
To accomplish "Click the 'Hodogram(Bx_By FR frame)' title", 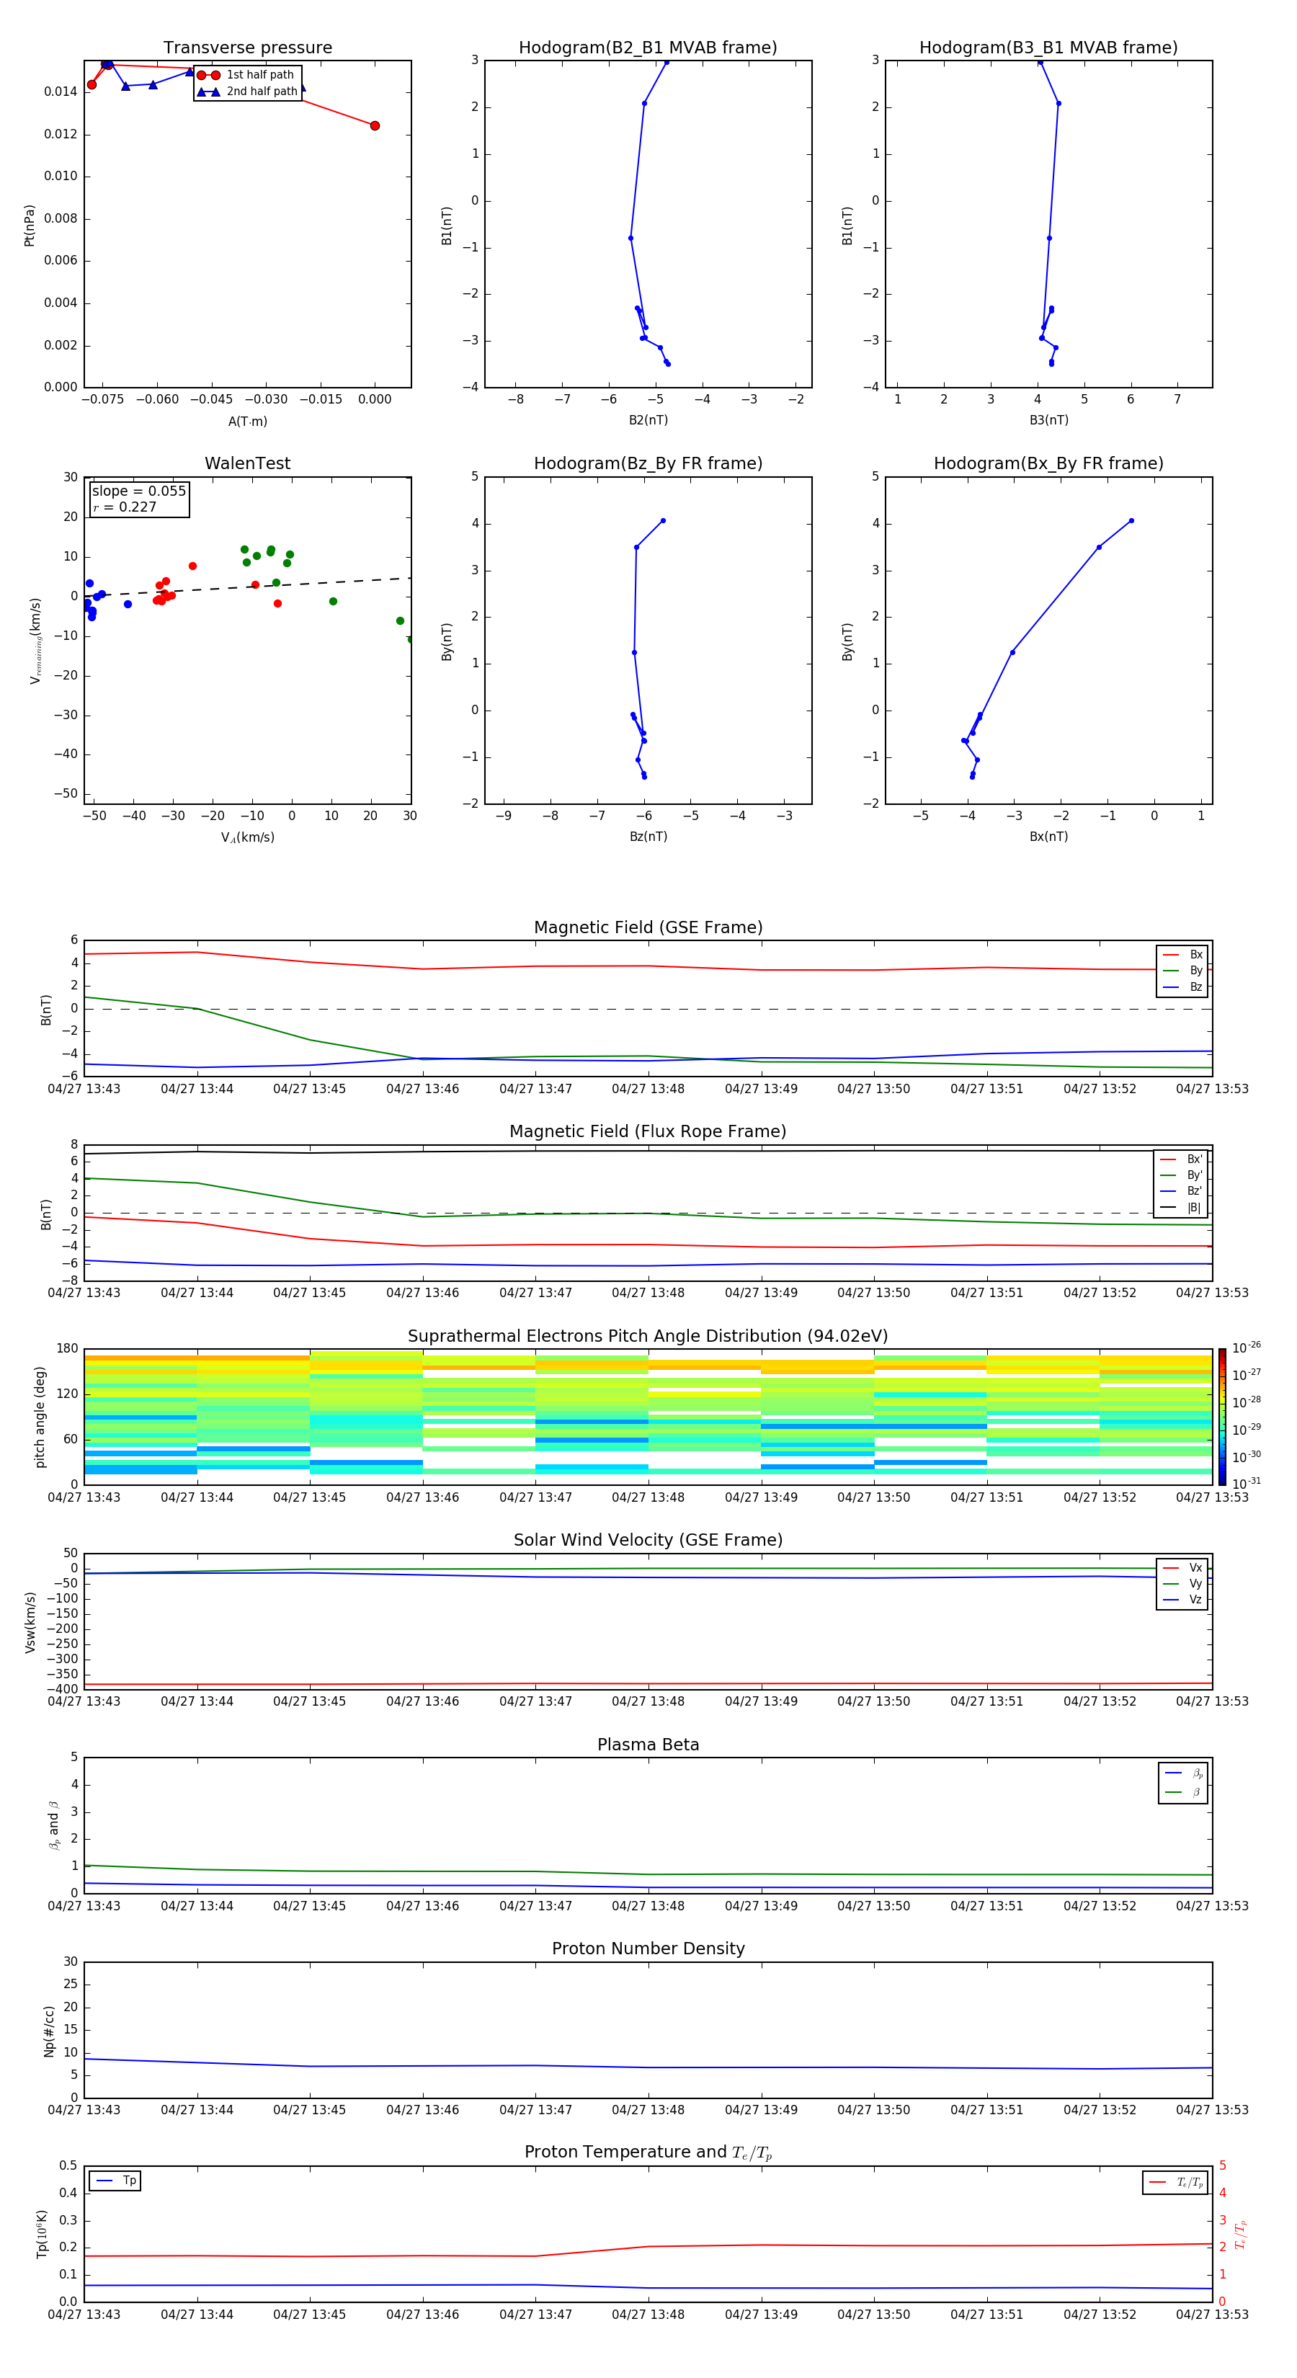I will click(x=1048, y=463).
